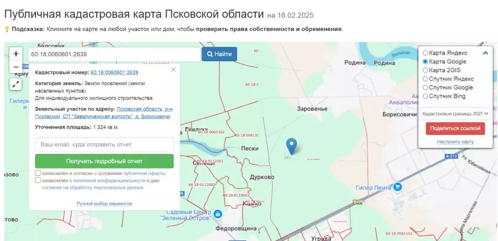
Task: Click Получить подробный отчет button
Action: coord(104,161)
